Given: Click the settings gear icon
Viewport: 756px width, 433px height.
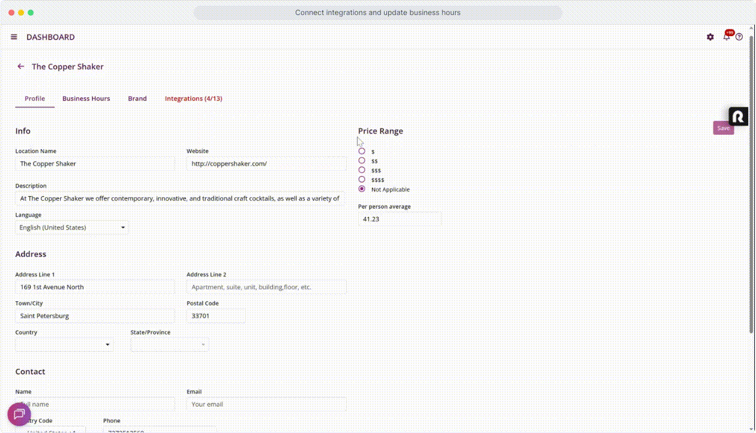Looking at the screenshot, I should [x=710, y=37].
